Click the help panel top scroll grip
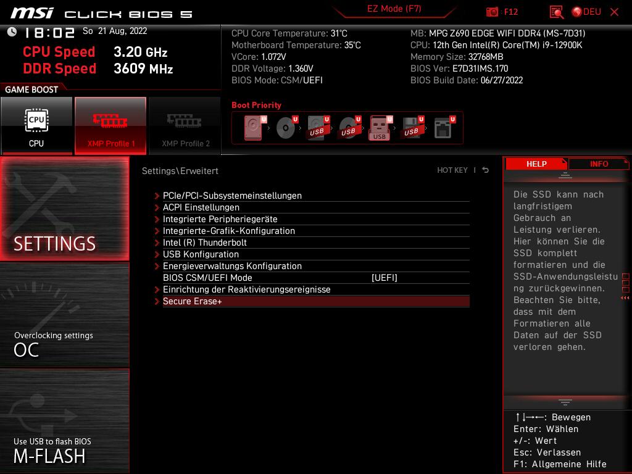Viewport: 632px width, 474px height. 565,175
